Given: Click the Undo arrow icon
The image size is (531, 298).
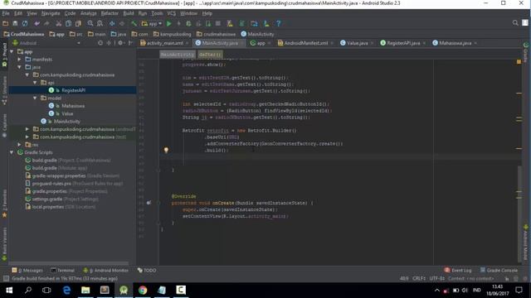Looking at the screenshot, I should [37, 24].
